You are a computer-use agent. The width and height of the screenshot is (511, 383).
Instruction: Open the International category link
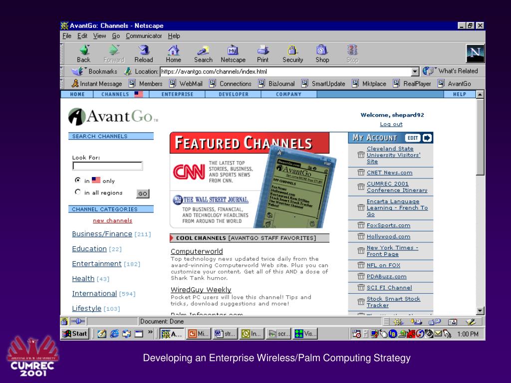94,293
